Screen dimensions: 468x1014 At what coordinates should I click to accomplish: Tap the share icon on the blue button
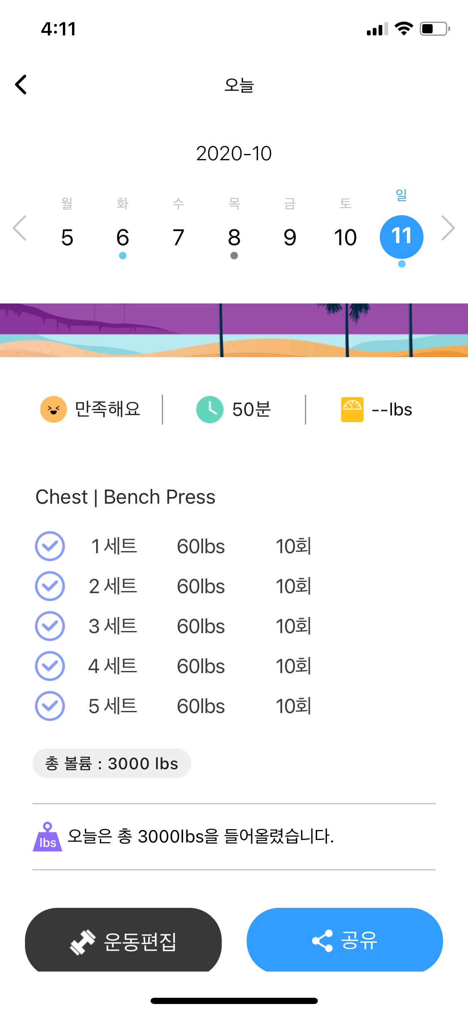pos(322,941)
